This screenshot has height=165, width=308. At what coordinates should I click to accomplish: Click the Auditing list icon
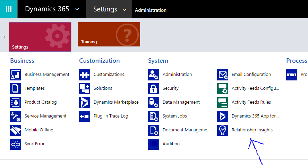(154, 144)
